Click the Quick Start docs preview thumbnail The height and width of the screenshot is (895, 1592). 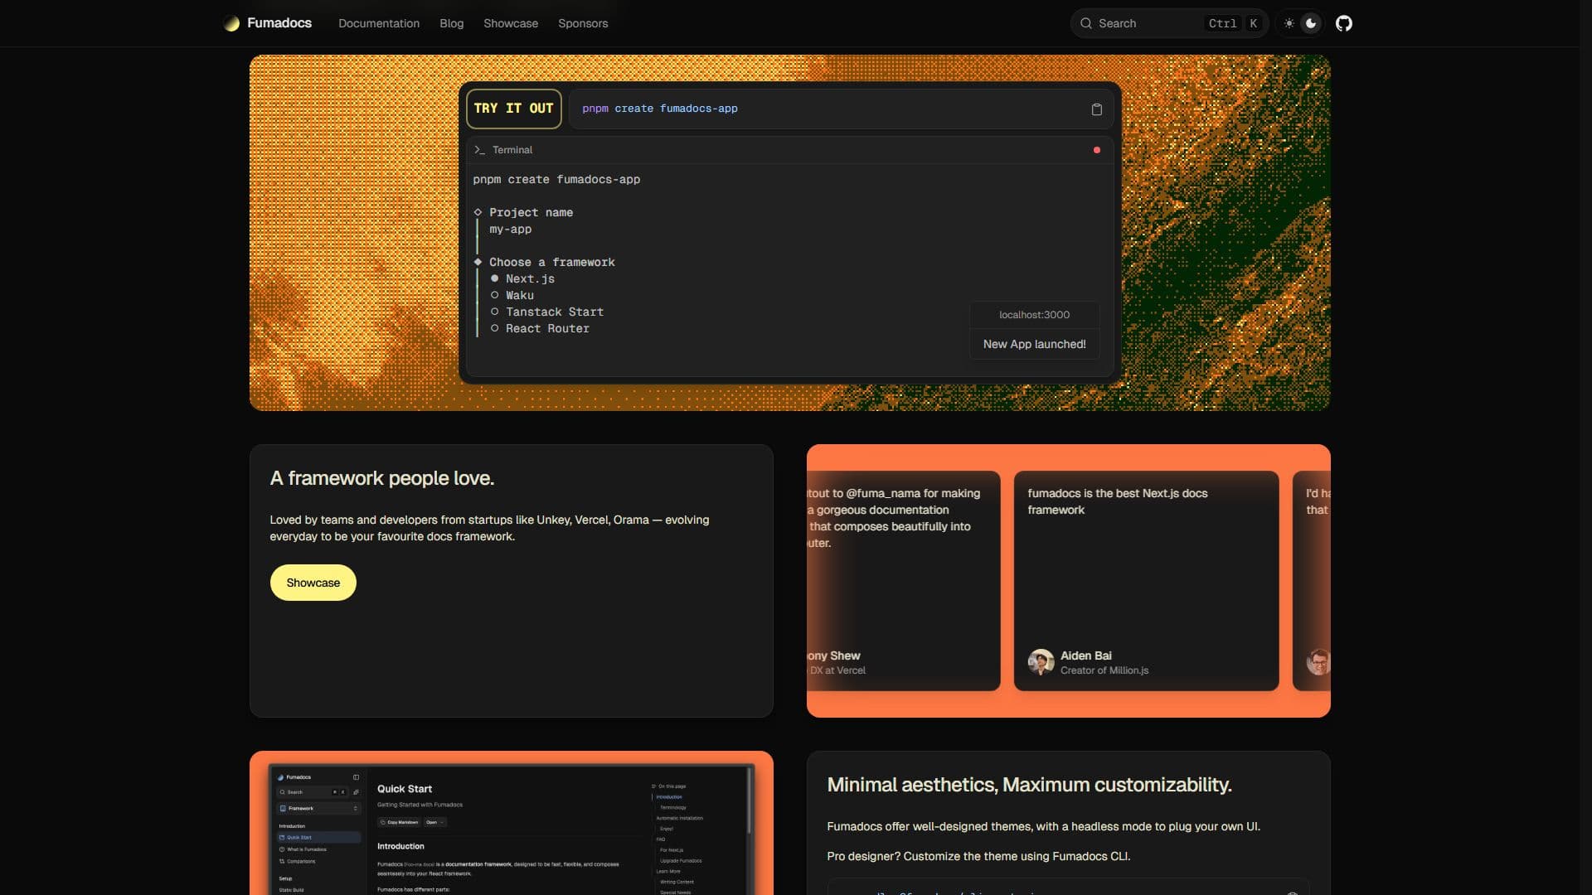point(512,829)
